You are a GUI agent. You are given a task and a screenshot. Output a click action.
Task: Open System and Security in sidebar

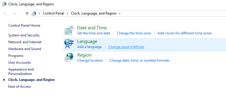tap(24, 35)
